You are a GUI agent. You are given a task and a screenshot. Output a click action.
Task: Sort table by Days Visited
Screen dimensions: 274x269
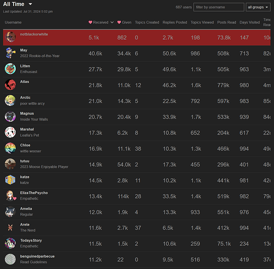pyautogui.click(x=250, y=23)
